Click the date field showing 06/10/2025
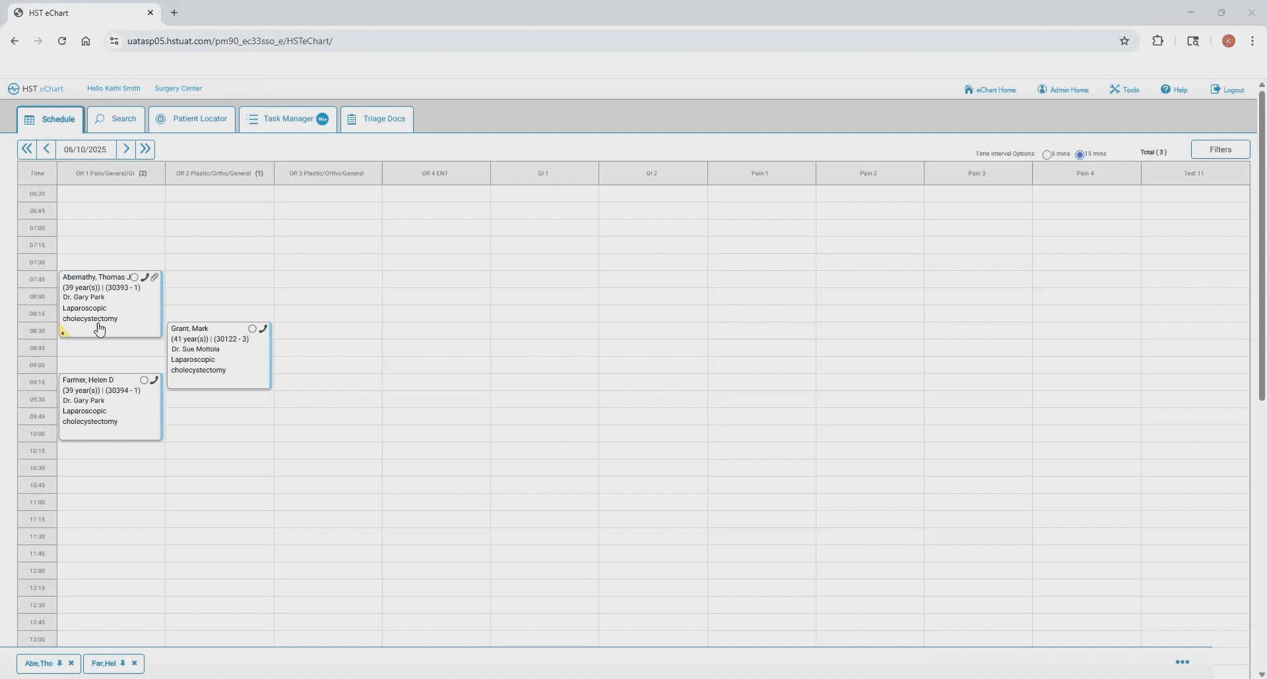This screenshot has height=679, width=1267. tap(84, 149)
